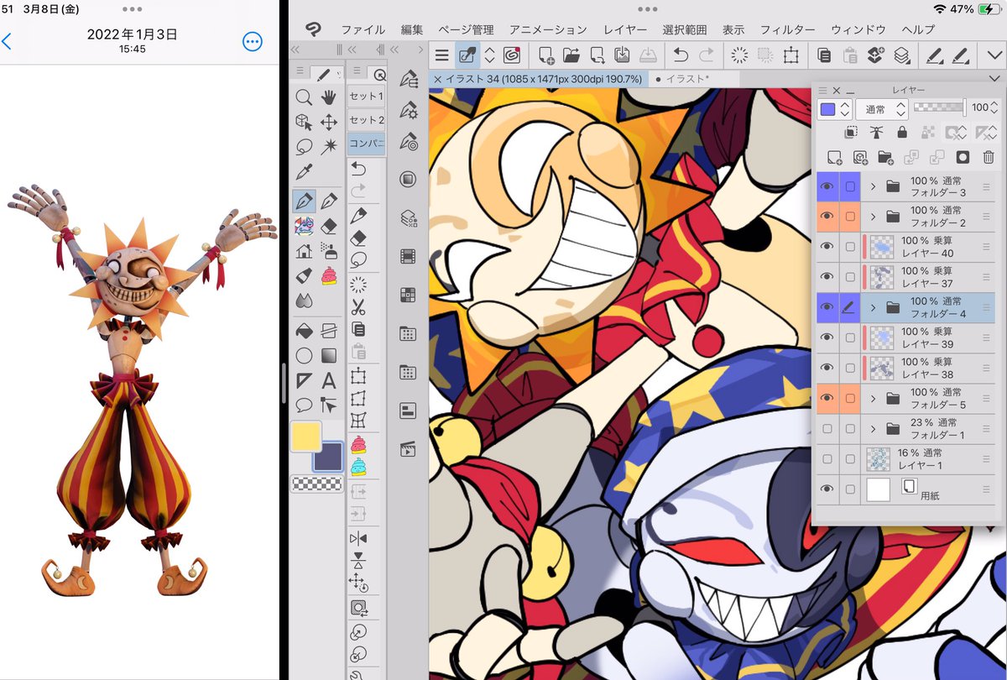The width and height of the screenshot is (1007, 680).
Task: Check multi-select box for レイヤー 37
Action: point(850,277)
